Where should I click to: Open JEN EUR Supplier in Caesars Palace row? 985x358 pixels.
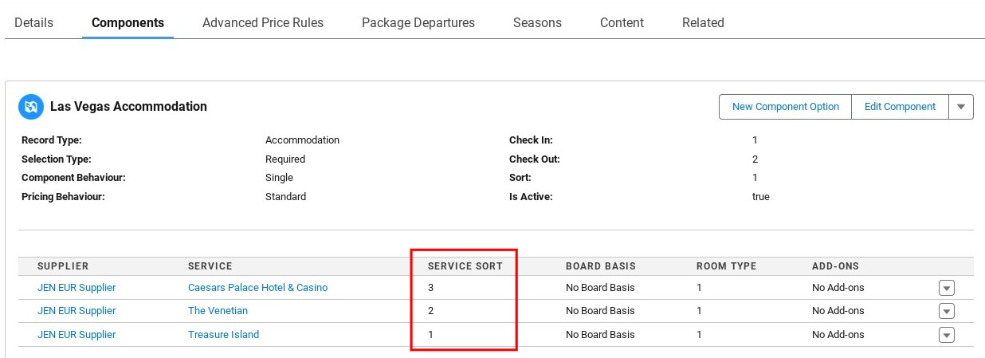77,288
